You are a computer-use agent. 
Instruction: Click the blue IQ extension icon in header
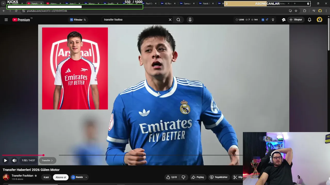[263, 20]
